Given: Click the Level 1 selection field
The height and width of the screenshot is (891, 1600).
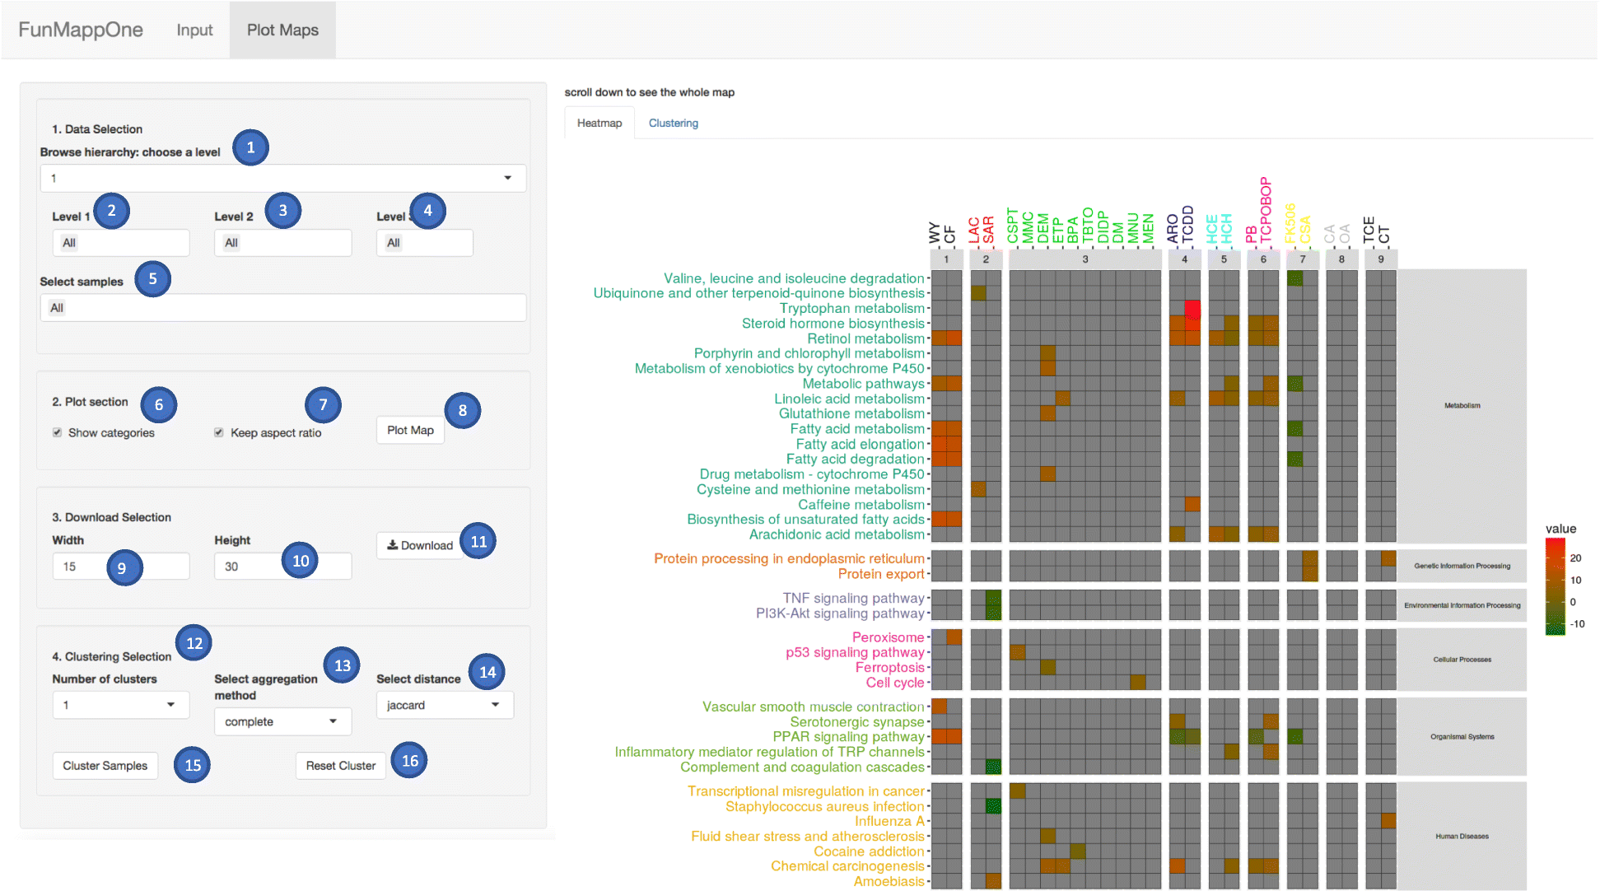Looking at the screenshot, I should 121,243.
